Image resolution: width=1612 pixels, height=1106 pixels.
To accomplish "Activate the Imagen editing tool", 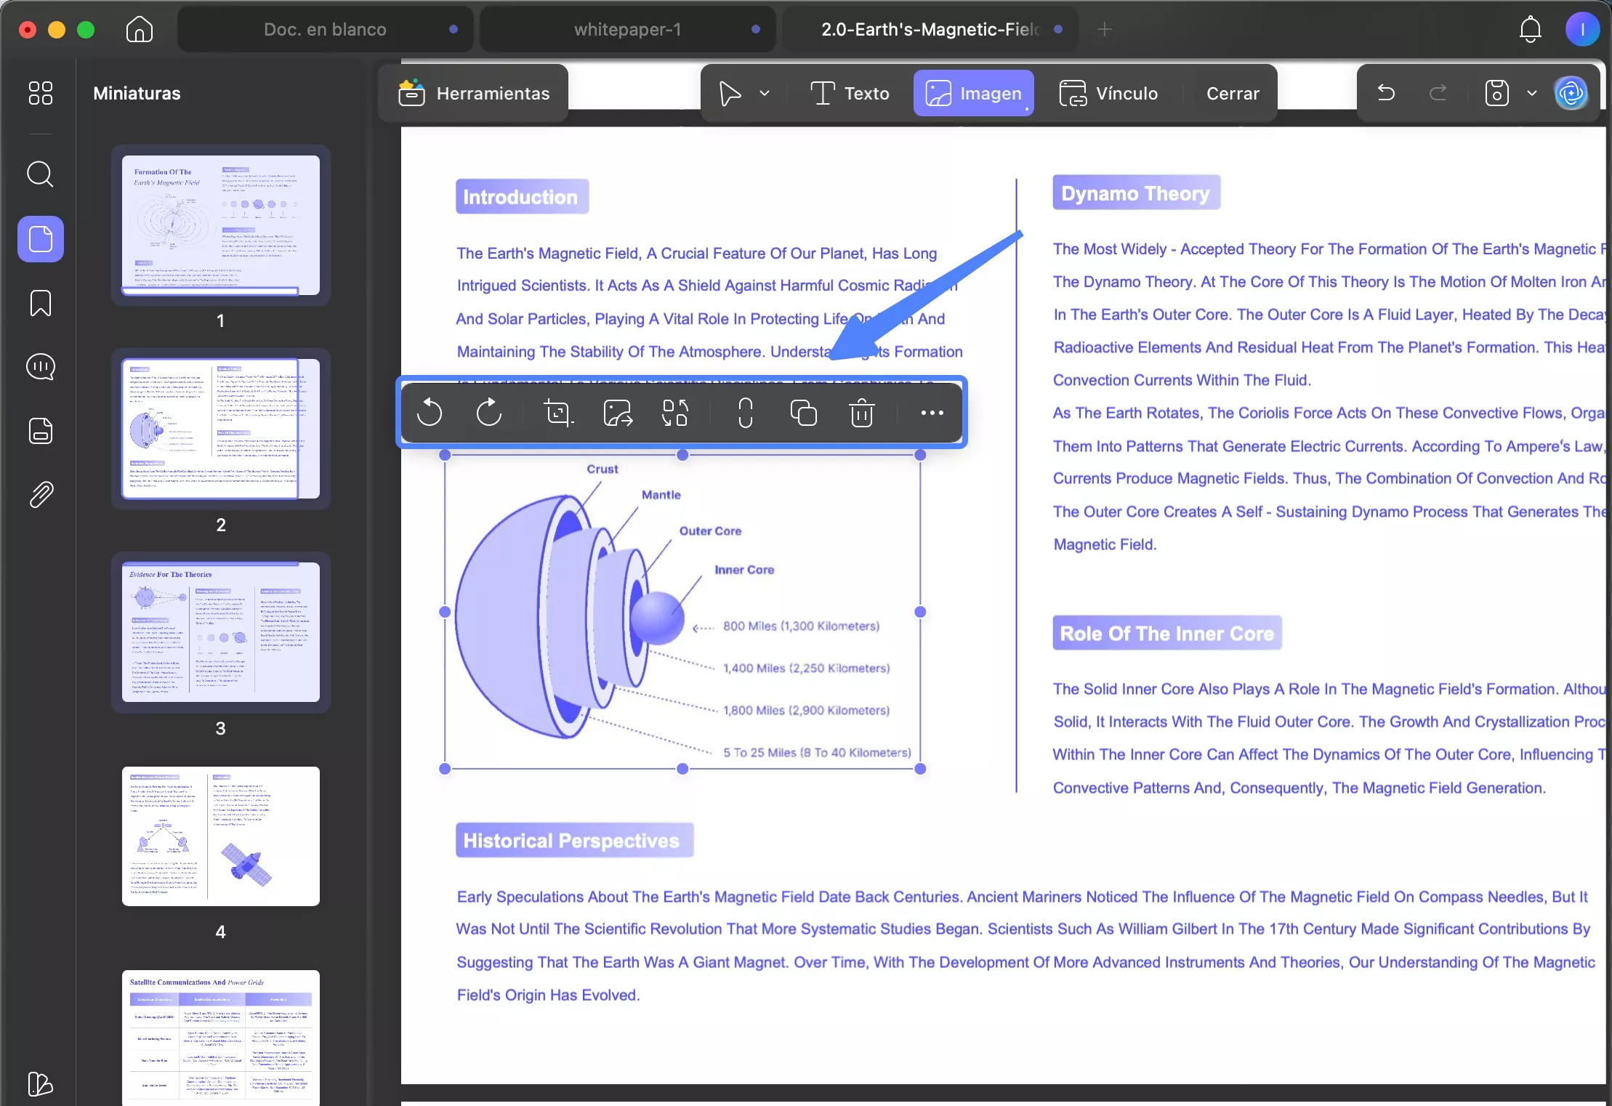I will click(x=973, y=94).
